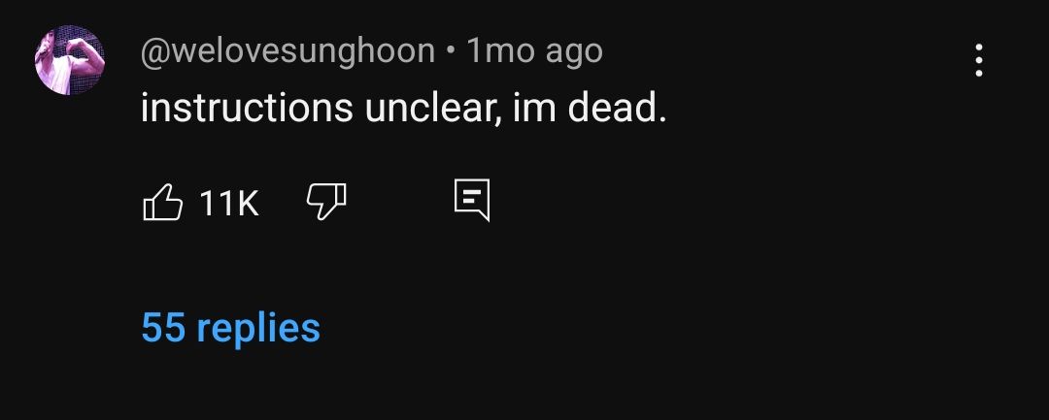Dislike the comment with thumbs-down icon

pyautogui.click(x=326, y=202)
